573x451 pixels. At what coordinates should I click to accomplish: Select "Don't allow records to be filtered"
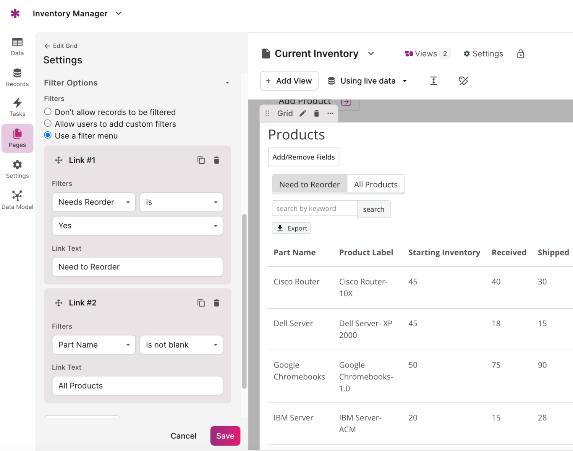pyautogui.click(x=48, y=112)
